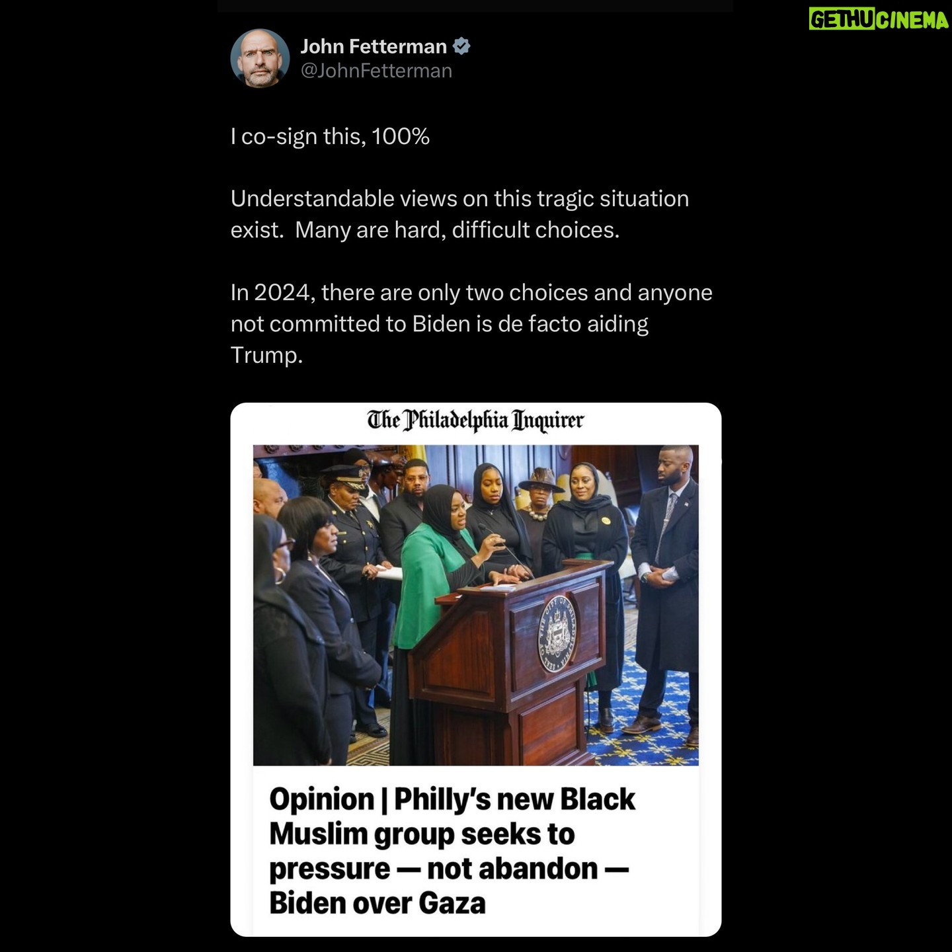Screen dimensions: 952x952
Task: Click the word 'Opinion' in the headline
Action: click(x=321, y=799)
